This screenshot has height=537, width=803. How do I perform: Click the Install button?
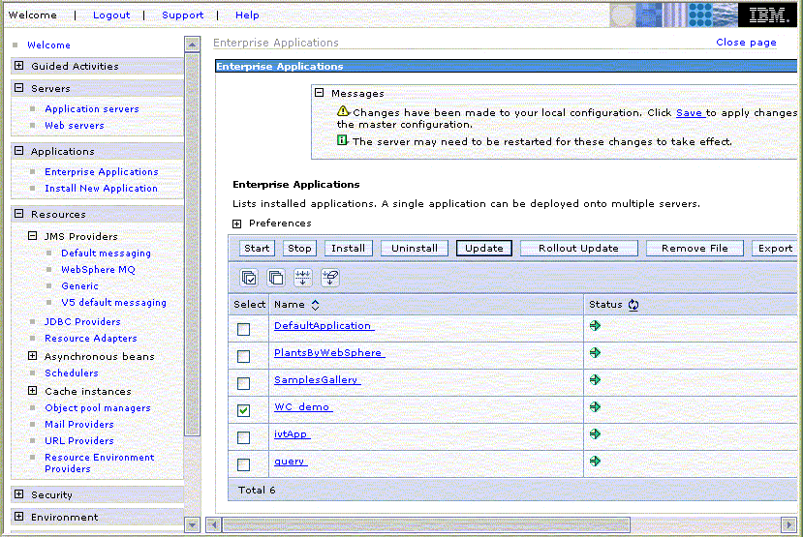(349, 249)
